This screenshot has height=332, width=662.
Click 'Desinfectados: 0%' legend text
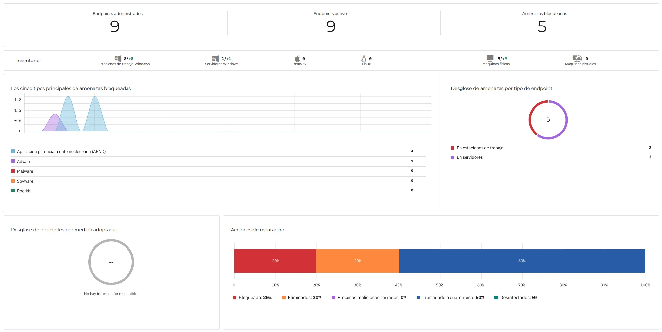point(519,298)
